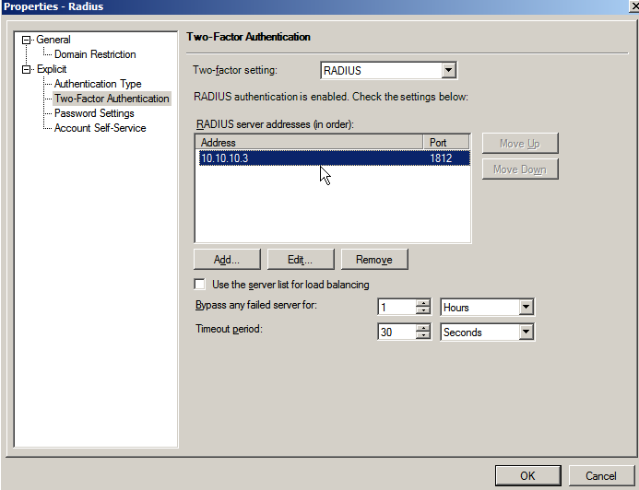Open Password Settings page
Screen dimensions: 639x490
pyautogui.click(x=94, y=113)
